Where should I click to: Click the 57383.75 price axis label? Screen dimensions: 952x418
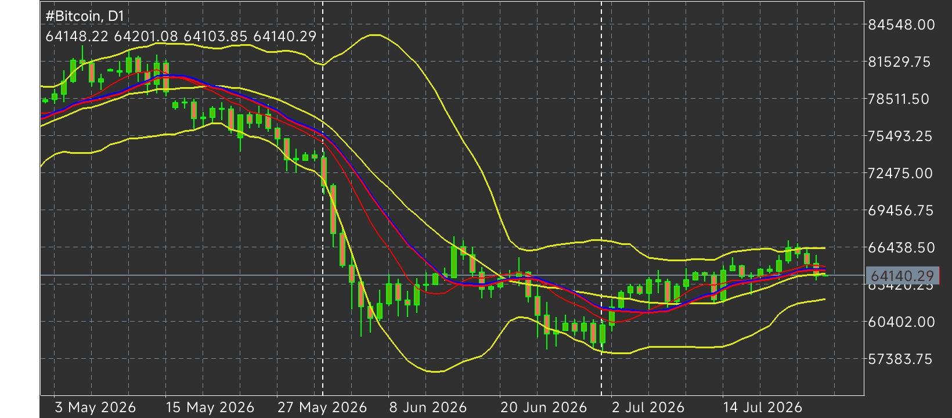click(900, 359)
